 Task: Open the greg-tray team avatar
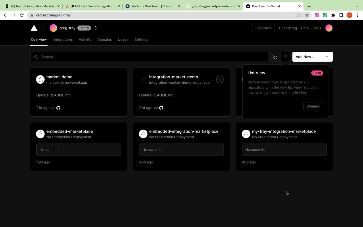click(53, 28)
